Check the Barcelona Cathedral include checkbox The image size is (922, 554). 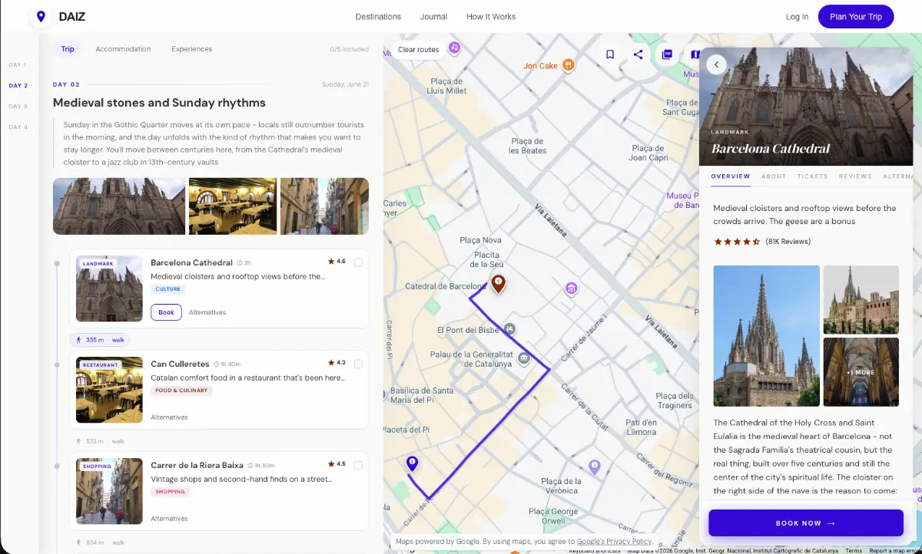pyautogui.click(x=359, y=262)
